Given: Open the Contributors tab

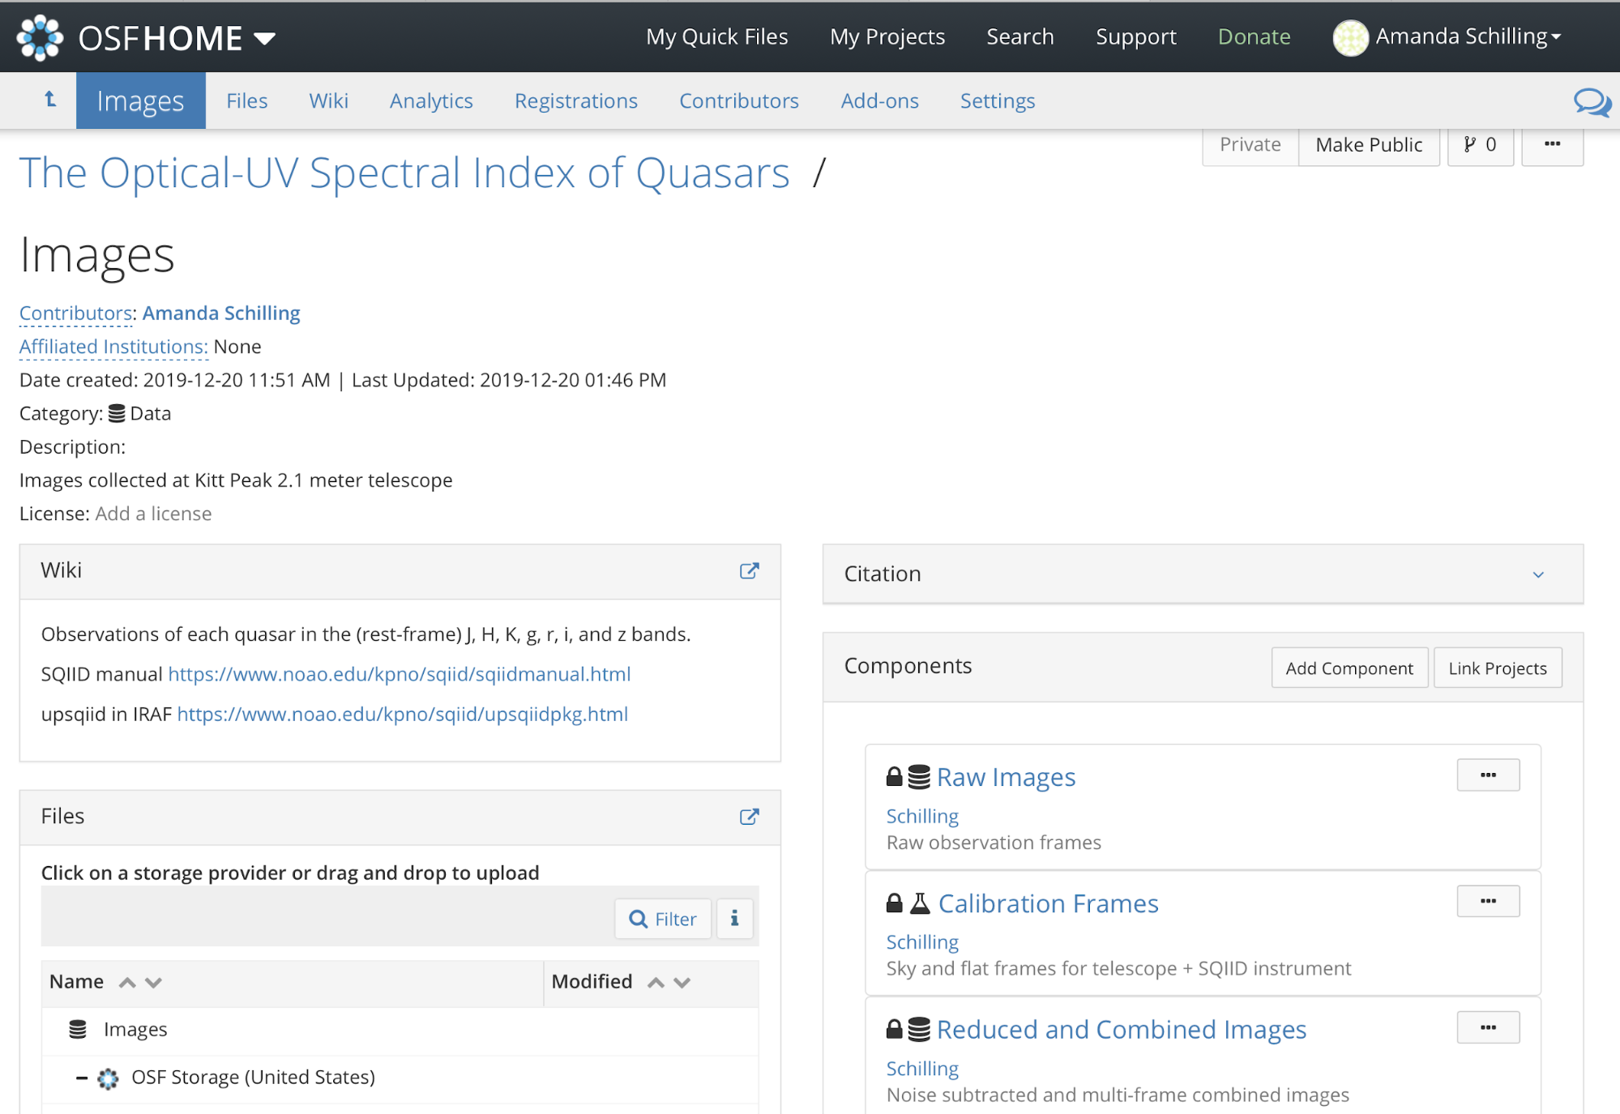Looking at the screenshot, I should tap(738, 100).
